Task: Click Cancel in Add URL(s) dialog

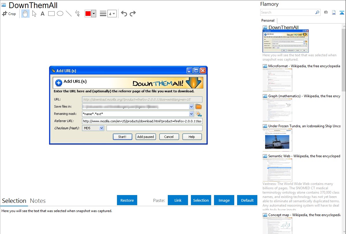Action: pos(169,137)
